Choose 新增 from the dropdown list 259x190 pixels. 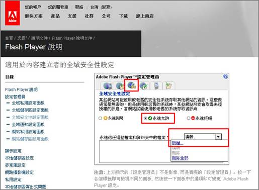[x=178, y=143]
